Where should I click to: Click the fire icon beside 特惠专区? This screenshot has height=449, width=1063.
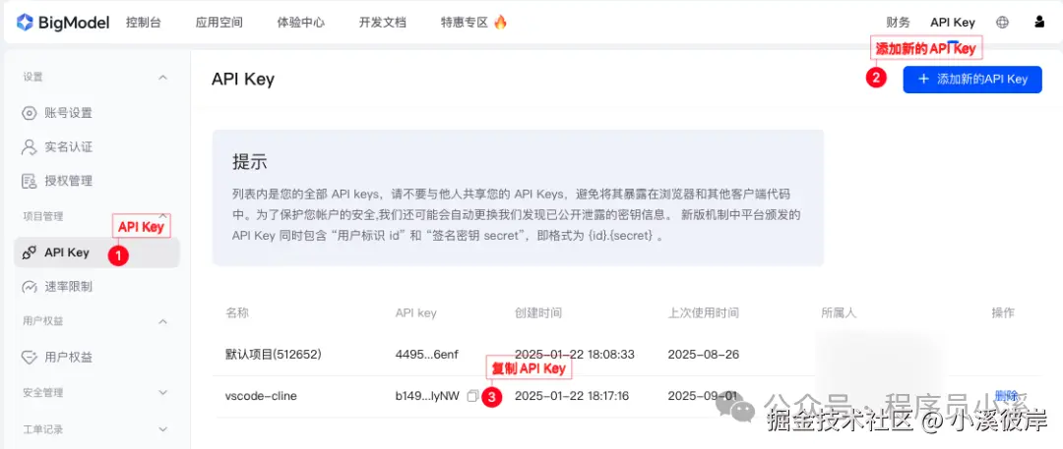point(500,22)
